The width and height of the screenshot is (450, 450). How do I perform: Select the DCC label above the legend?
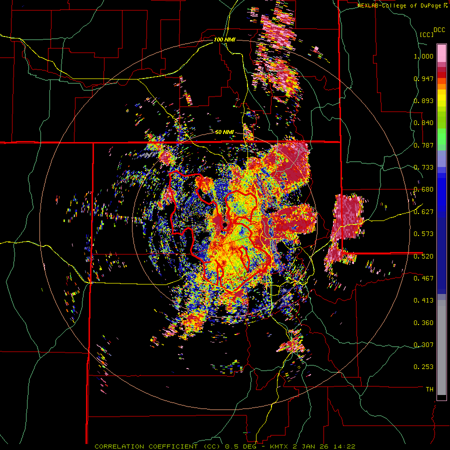(x=439, y=30)
